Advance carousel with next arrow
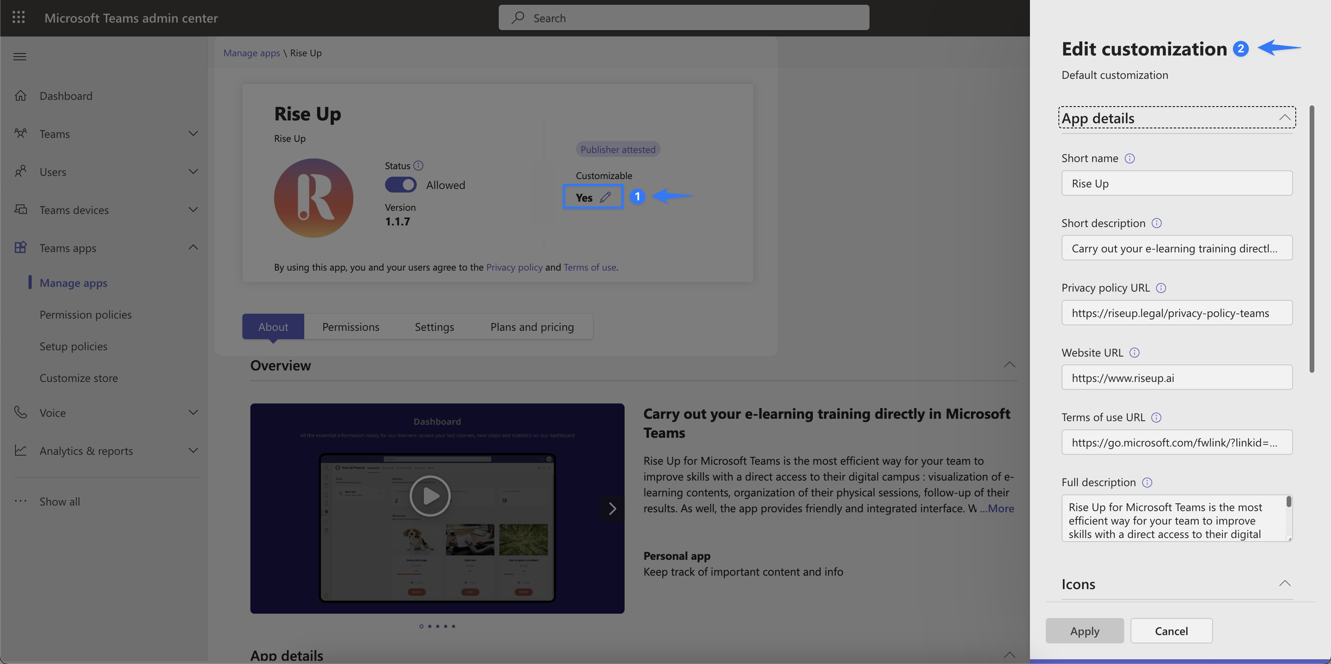1331x664 pixels. tap(612, 508)
